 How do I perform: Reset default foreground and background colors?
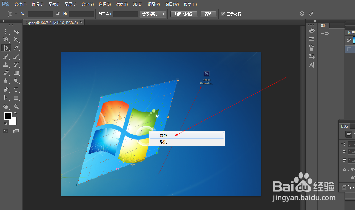(5, 123)
